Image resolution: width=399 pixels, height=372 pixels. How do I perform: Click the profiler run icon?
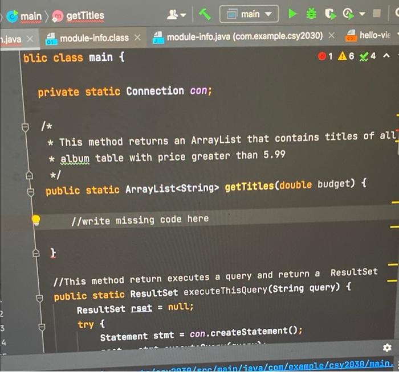pyautogui.click(x=348, y=14)
